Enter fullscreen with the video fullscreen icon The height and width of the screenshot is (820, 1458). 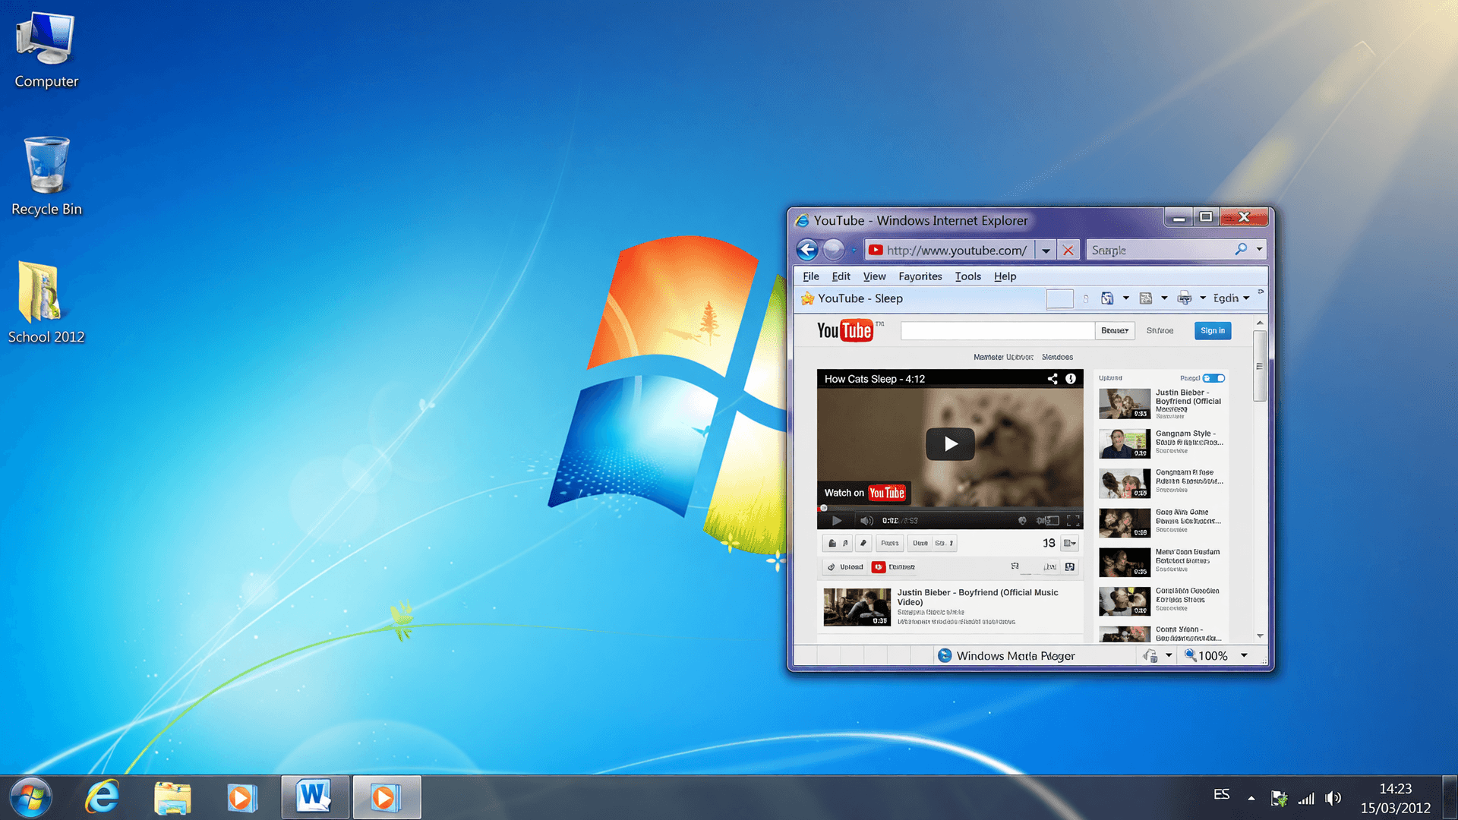(1073, 521)
